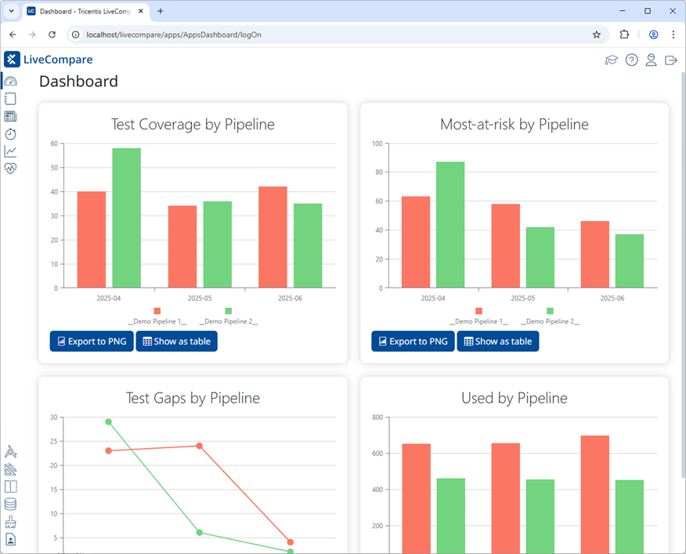This screenshot has width=686, height=554.
Task: Click the user profile icon
Action: coord(651,60)
